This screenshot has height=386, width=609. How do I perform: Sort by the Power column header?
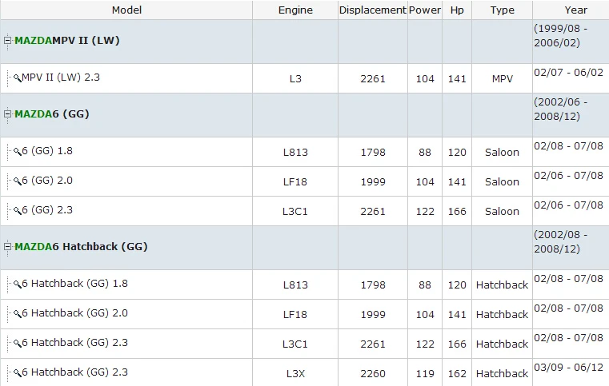tap(424, 10)
